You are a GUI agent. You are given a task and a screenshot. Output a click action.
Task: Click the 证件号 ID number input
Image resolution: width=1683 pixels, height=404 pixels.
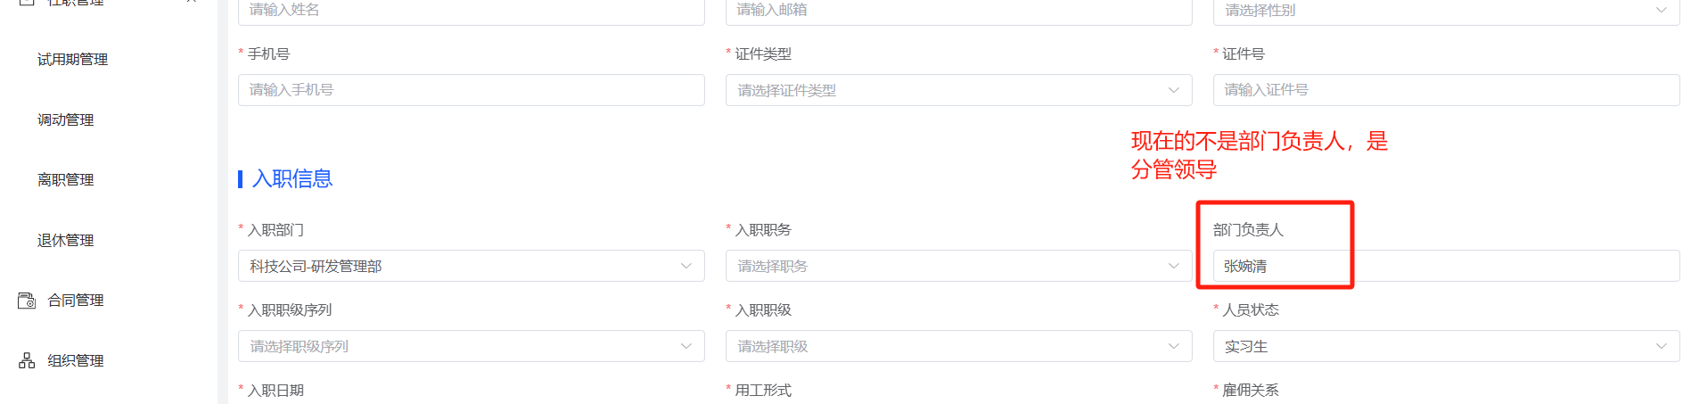tap(1445, 90)
